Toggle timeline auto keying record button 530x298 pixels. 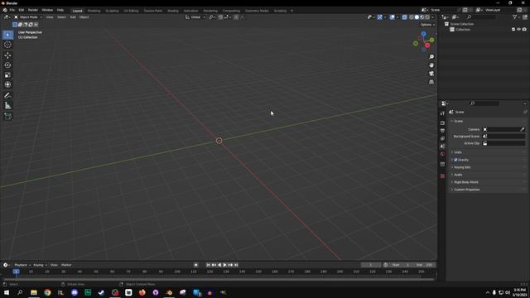pos(195,265)
